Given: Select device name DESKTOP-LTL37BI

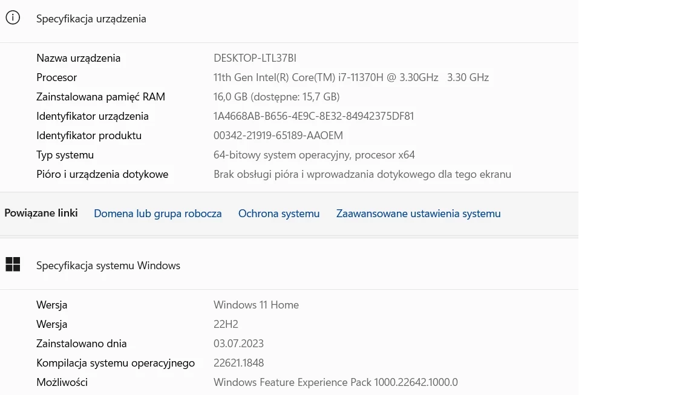Looking at the screenshot, I should tap(255, 57).
